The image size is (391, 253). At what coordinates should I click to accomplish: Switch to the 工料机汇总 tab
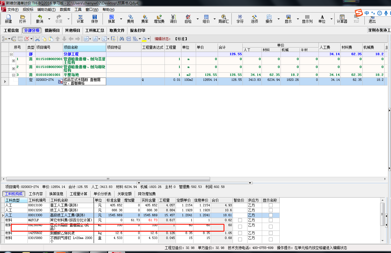coord(95,31)
